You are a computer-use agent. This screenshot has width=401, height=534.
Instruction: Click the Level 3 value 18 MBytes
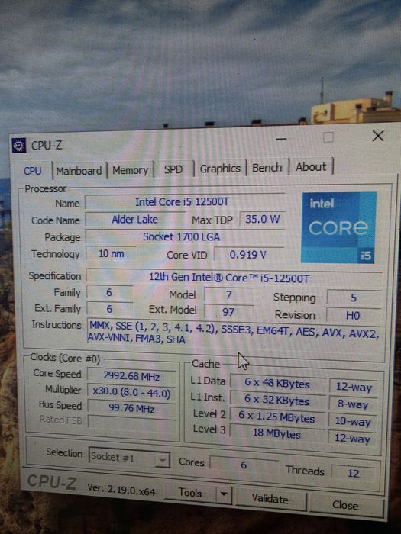(276, 433)
